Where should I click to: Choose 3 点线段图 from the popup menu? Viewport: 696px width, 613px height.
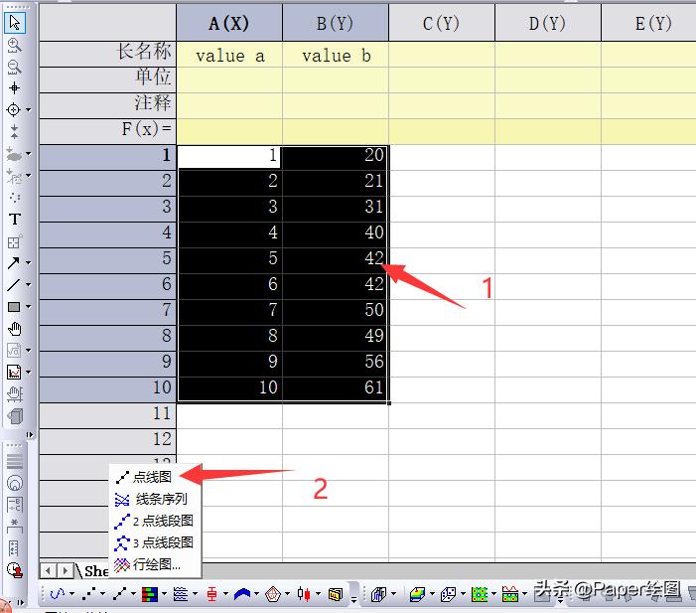(x=155, y=542)
